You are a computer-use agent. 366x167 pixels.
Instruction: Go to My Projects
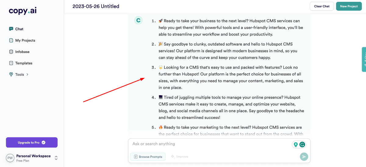(x=25, y=40)
